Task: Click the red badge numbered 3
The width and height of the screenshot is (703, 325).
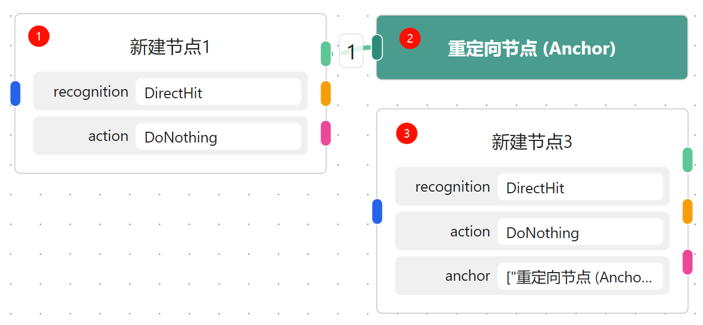Action: pyautogui.click(x=407, y=133)
